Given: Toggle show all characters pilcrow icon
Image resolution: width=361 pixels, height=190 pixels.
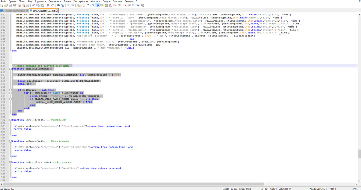Looking at the screenshot, I should [93, 5].
